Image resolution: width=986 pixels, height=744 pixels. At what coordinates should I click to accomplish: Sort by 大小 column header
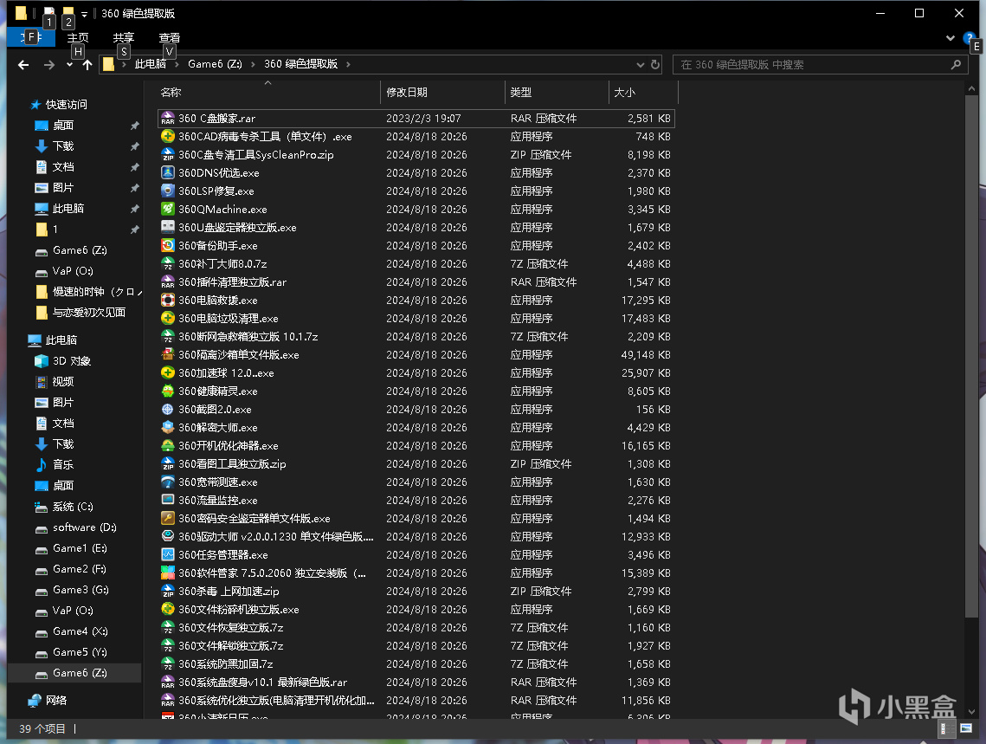click(x=643, y=93)
